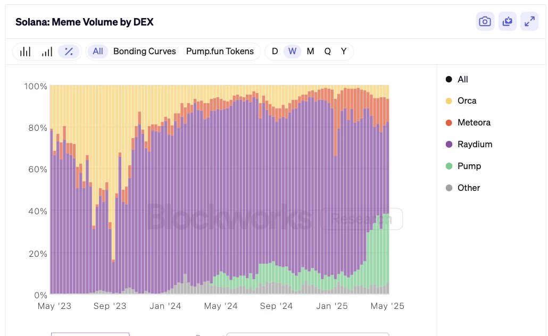The width and height of the screenshot is (548, 336).
Task: Select the Bonding Curves filter
Action: click(x=145, y=52)
